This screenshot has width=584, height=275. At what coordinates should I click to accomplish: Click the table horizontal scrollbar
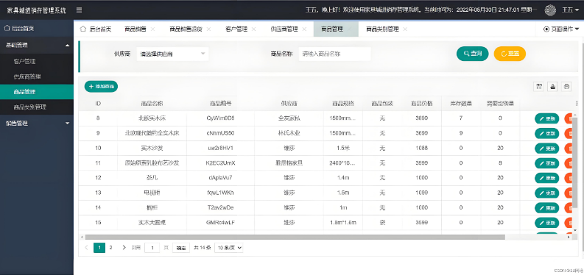point(295,237)
